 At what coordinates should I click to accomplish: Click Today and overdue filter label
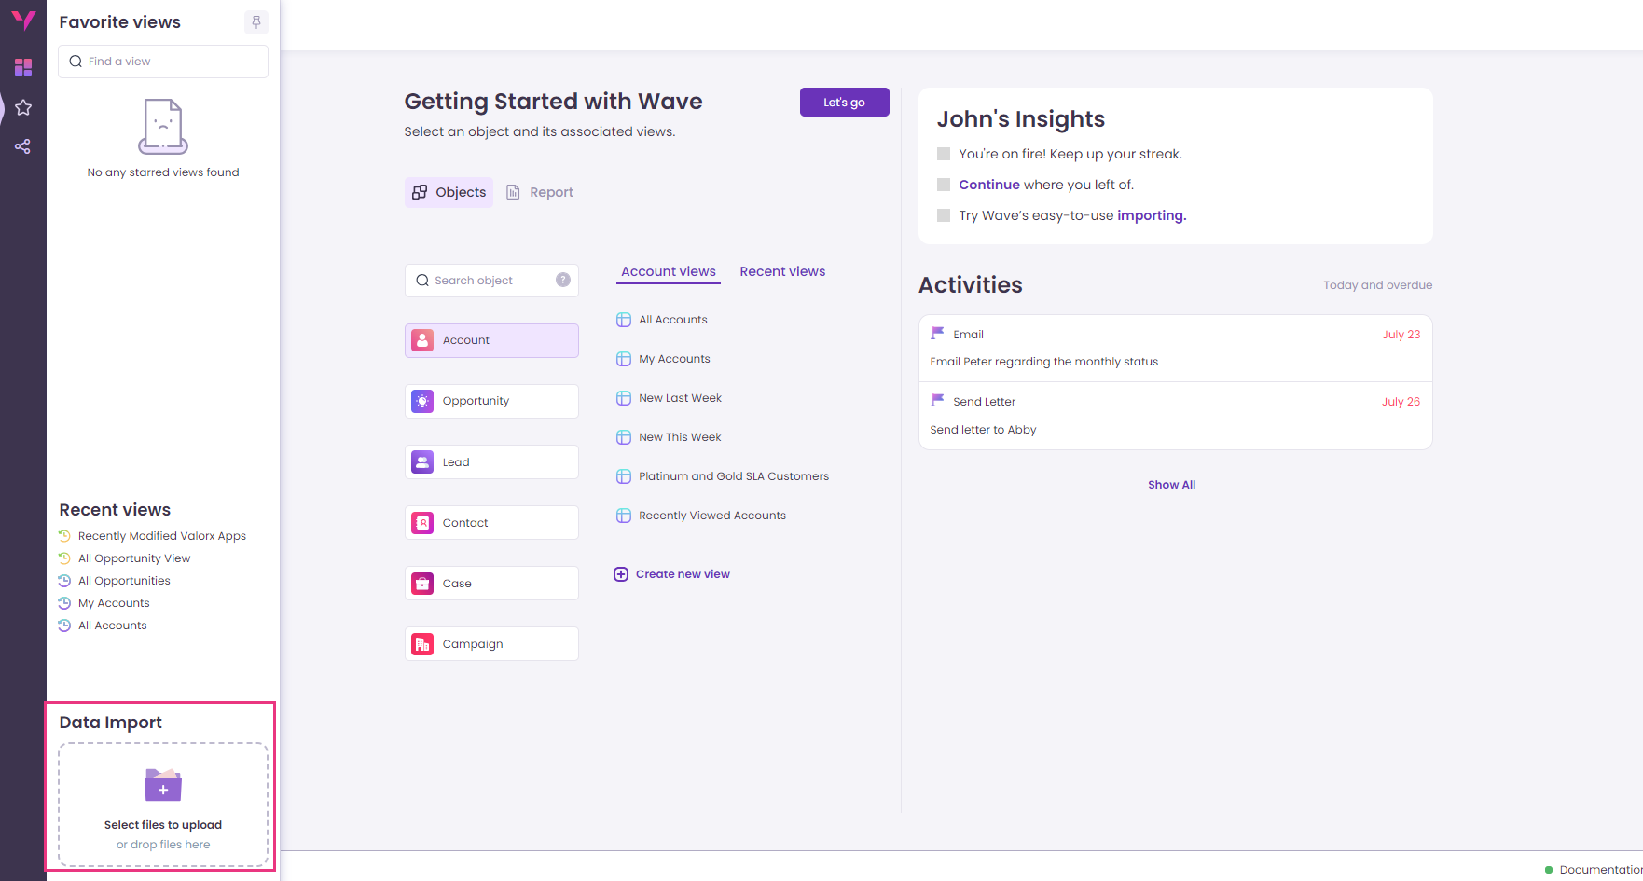coord(1377,285)
